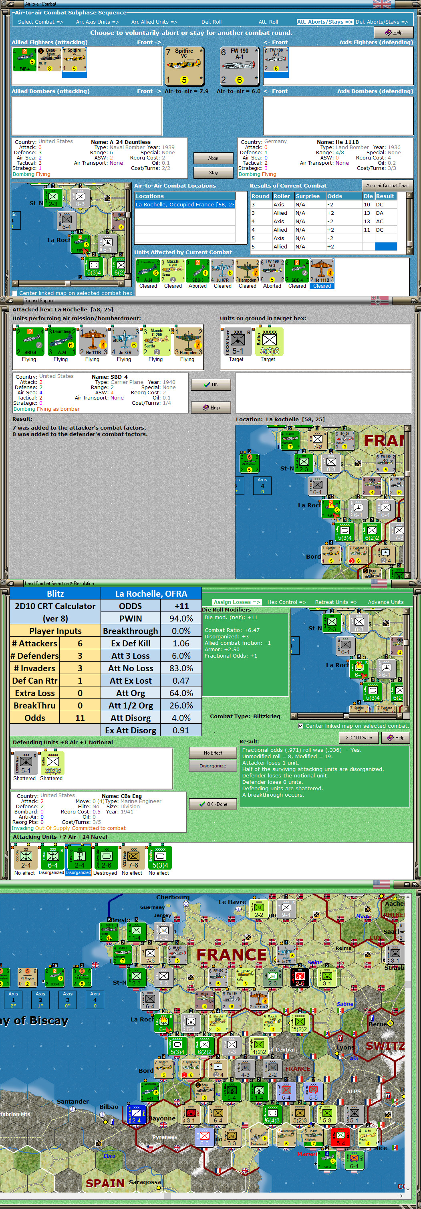Click OK in Ground Support window
The height and width of the screenshot is (1209, 421).
click(211, 384)
